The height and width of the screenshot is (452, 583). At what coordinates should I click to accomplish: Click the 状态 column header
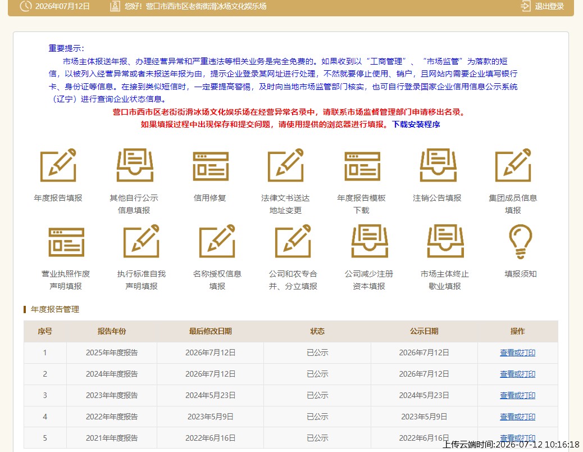pyautogui.click(x=317, y=331)
